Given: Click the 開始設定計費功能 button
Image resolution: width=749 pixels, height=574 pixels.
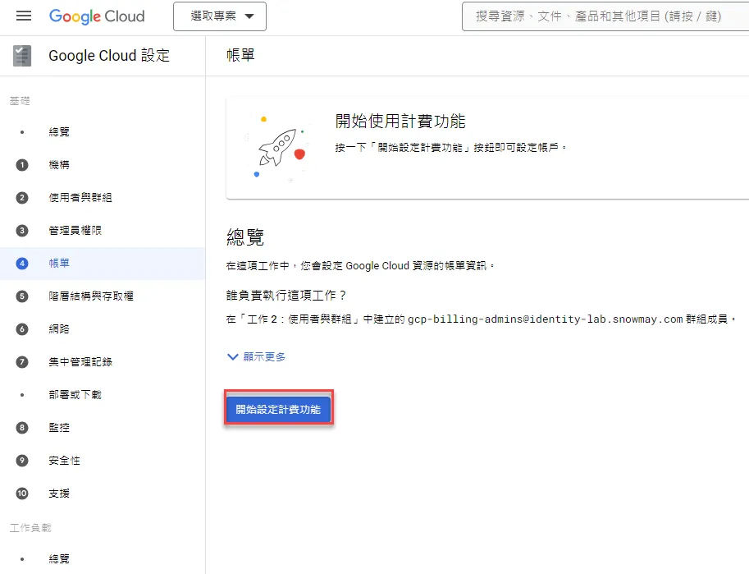Looking at the screenshot, I should (x=278, y=410).
